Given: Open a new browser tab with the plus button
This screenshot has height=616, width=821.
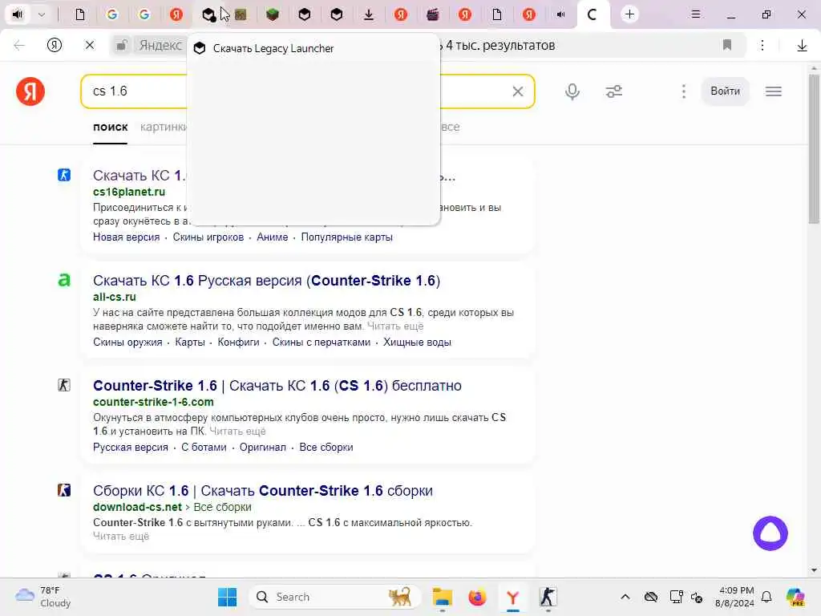Looking at the screenshot, I should [629, 14].
